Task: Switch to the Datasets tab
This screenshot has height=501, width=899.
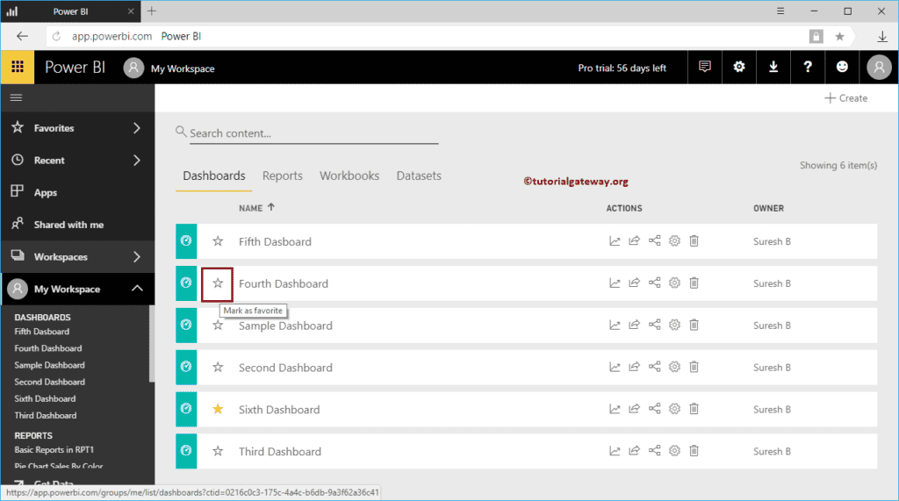Action: click(419, 175)
